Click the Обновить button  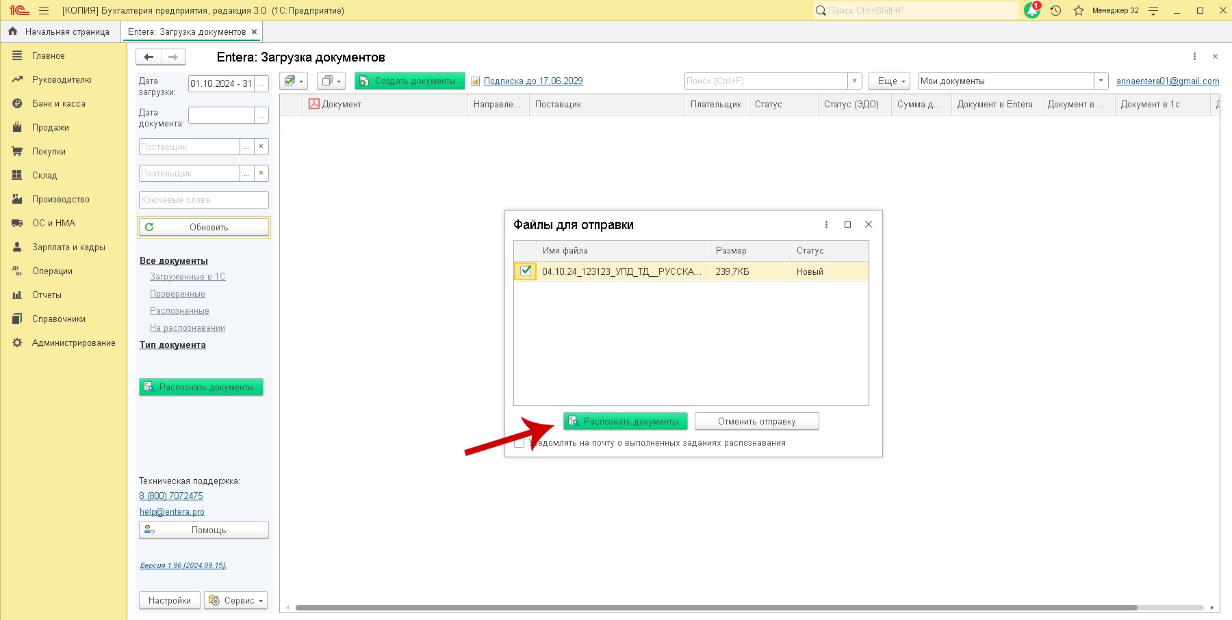(x=204, y=227)
